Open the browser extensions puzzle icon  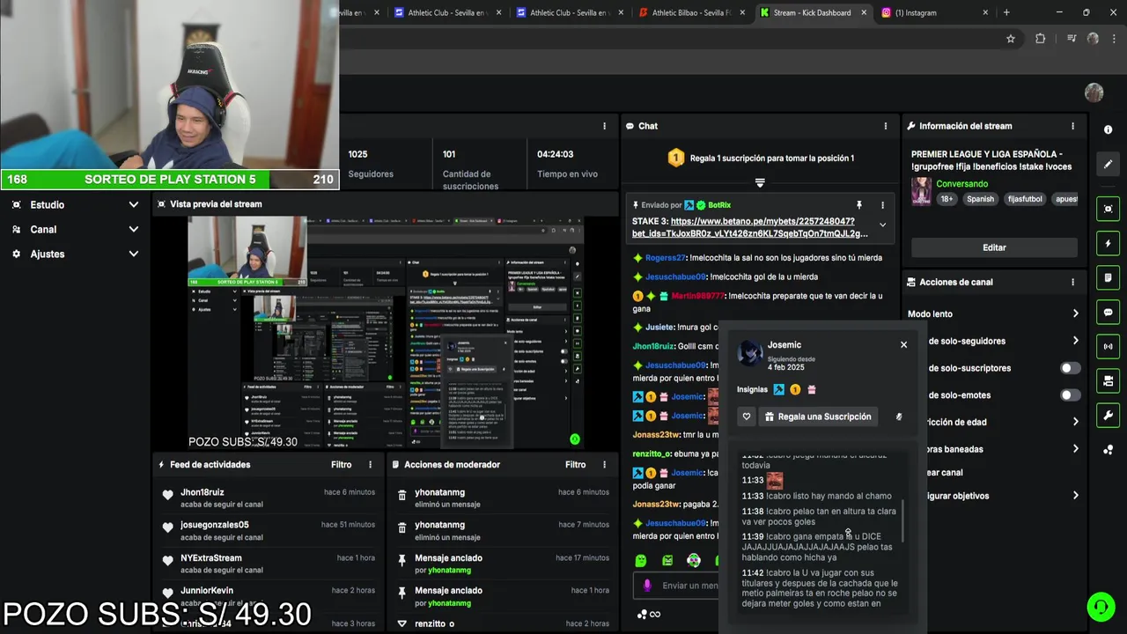pos(1040,39)
